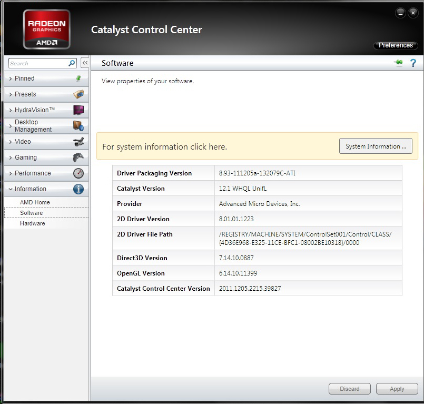The width and height of the screenshot is (424, 404).
Task: Click the Radeon Graphics AMD logo
Action: pyautogui.click(x=47, y=29)
